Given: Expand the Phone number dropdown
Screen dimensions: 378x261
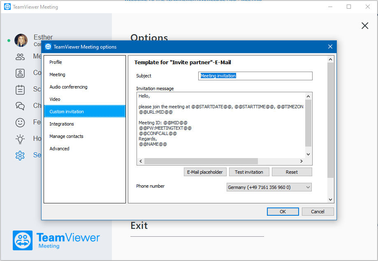Looking at the screenshot, I should 269,187.
